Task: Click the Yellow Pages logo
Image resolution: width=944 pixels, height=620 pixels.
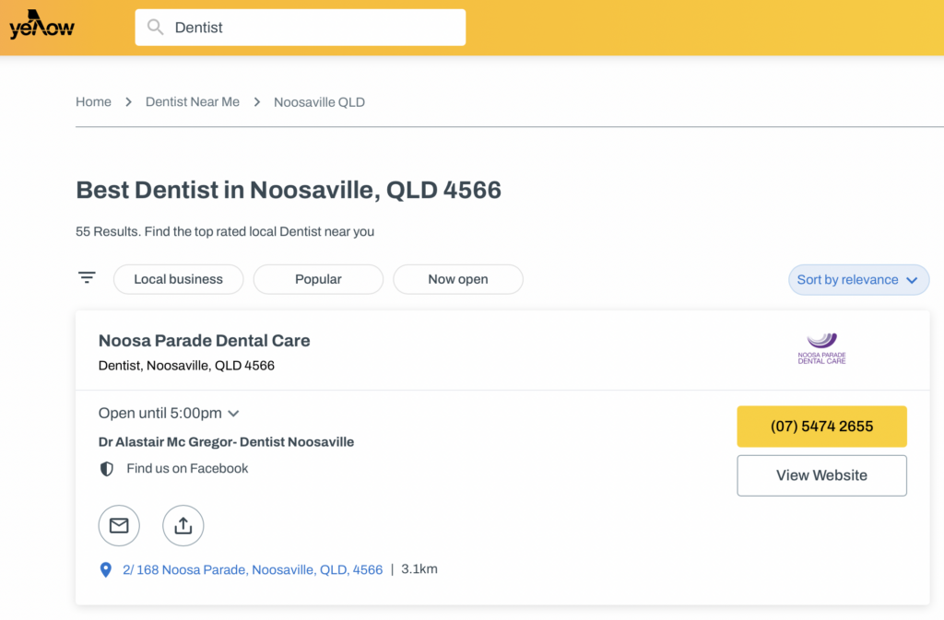Action: [x=41, y=25]
